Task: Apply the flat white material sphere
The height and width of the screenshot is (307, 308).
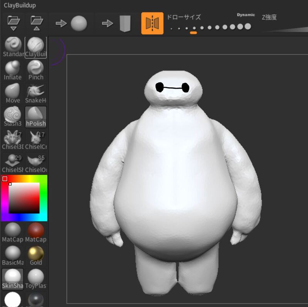Action: (x=13, y=300)
